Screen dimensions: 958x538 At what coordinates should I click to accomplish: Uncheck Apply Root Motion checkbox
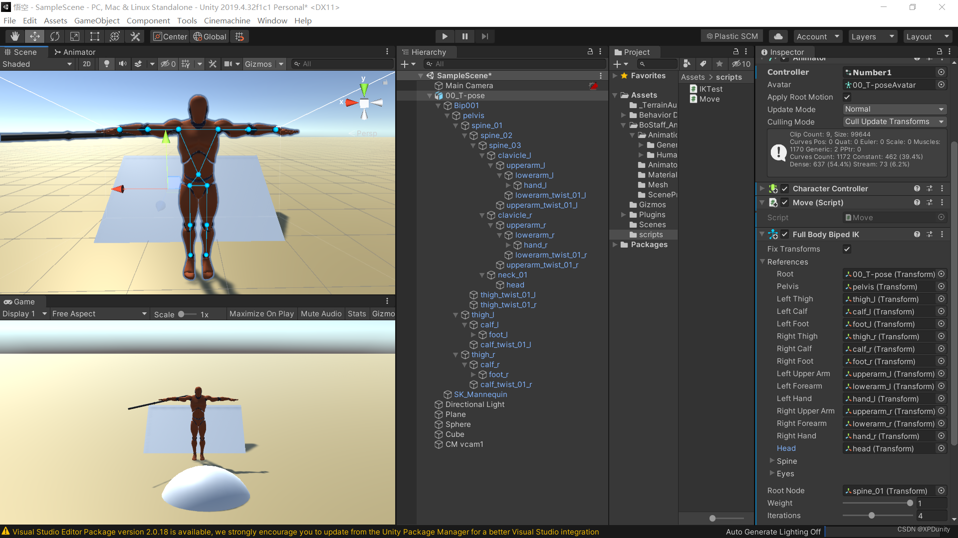pos(847,97)
